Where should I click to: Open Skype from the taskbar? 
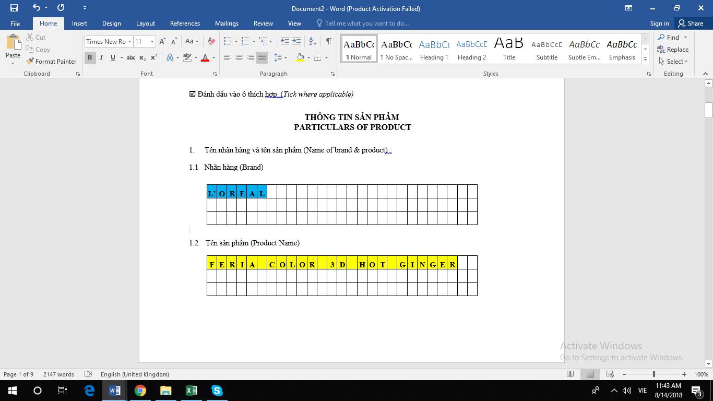coord(217,390)
